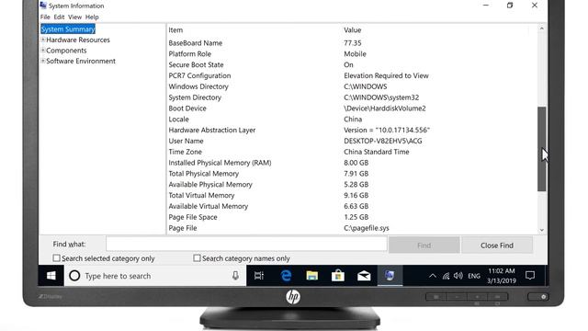
Task: Click into the Find what field
Action: [246, 244]
